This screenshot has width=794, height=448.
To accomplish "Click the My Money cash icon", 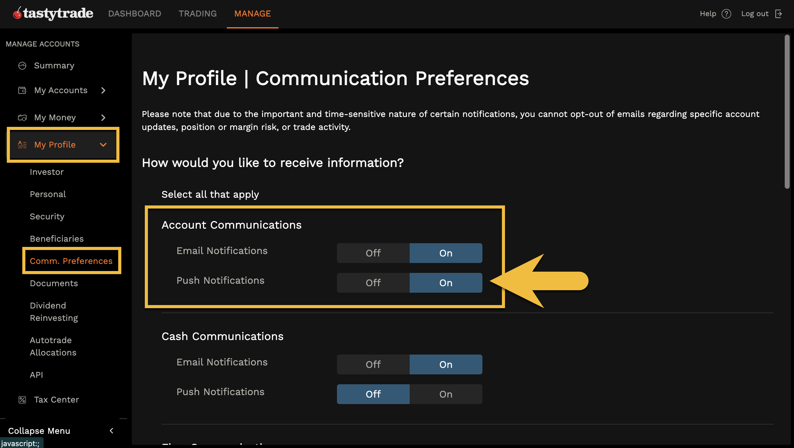I will click(22, 118).
